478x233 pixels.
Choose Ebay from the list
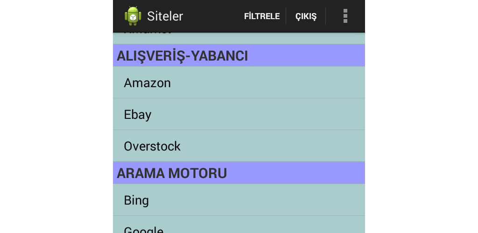tap(239, 115)
